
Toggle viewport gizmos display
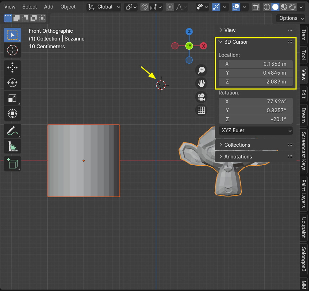click(216, 7)
